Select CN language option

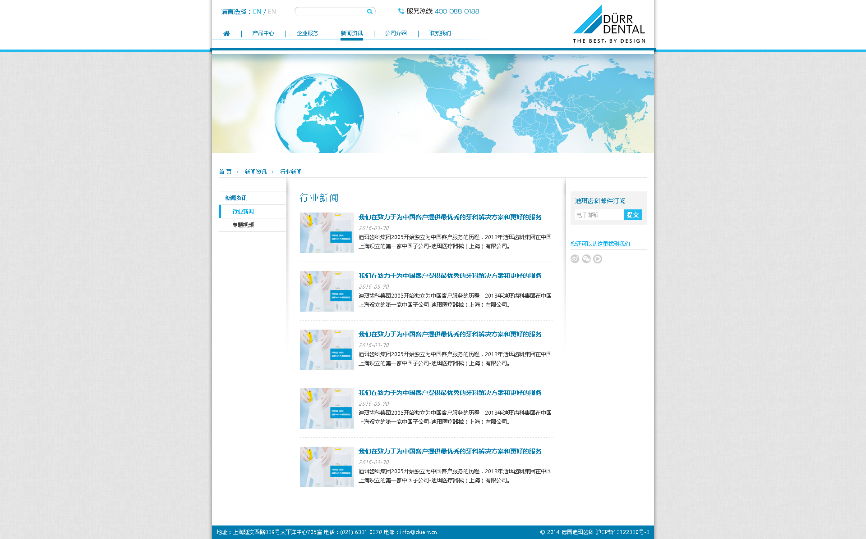tap(257, 12)
